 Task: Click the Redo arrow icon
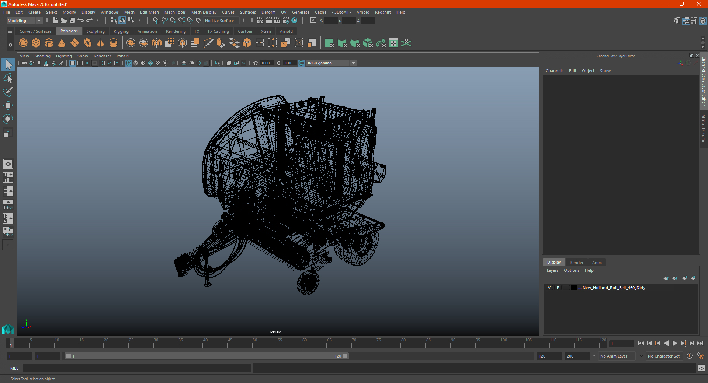[x=89, y=21]
